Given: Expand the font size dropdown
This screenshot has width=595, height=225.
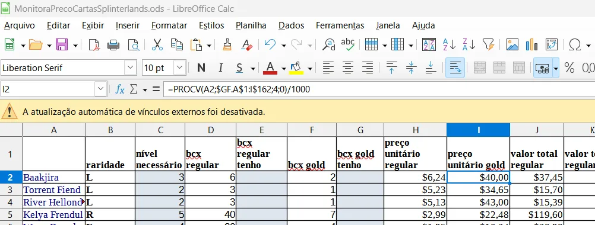Looking at the screenshot, I should 179,68.
